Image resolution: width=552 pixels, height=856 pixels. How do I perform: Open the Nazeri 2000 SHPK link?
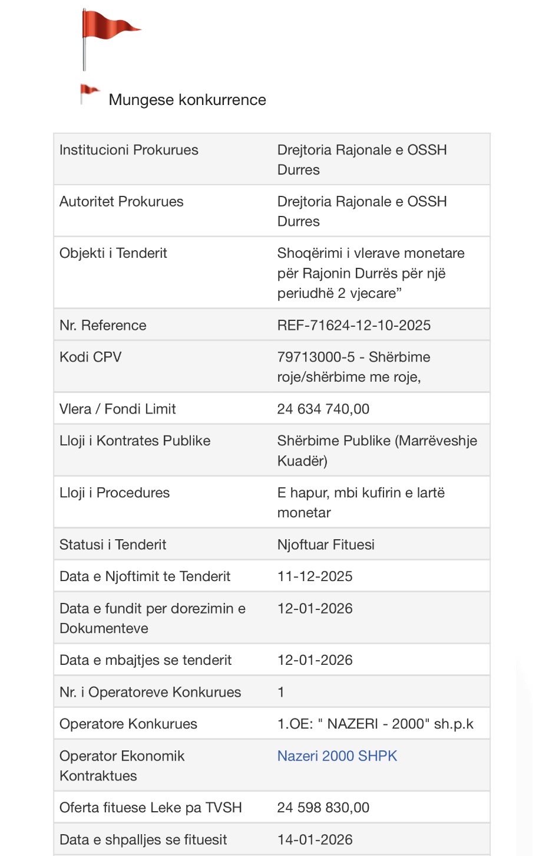337,756
